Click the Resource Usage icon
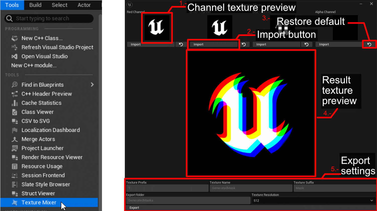The width and height of the screenshot is (377, 211). pos(15,166)
